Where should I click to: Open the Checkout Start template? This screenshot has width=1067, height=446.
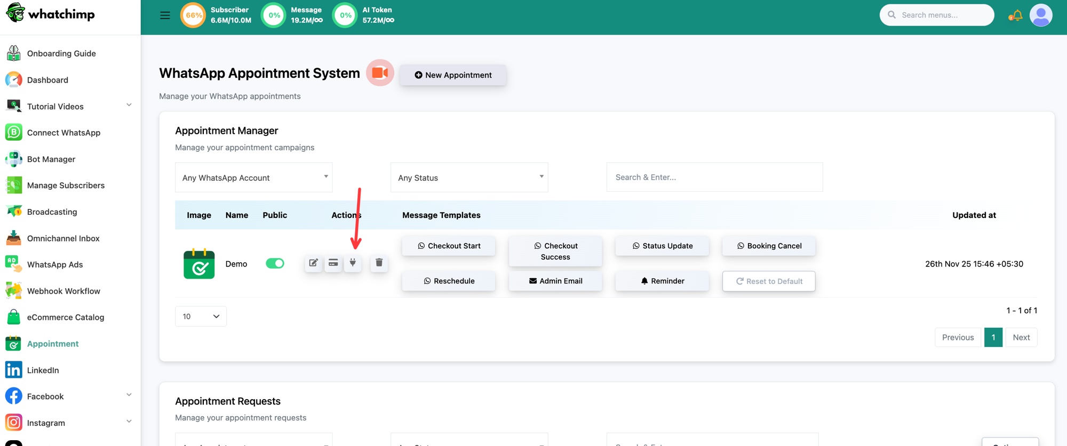tap(449, 246)
